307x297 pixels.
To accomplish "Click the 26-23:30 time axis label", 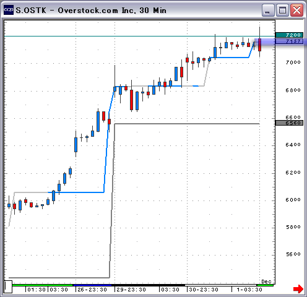I will click(92, 290).
